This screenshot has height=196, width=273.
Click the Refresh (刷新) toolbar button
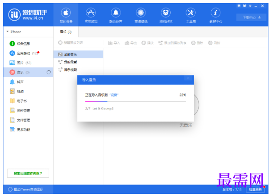pos(214,43)
